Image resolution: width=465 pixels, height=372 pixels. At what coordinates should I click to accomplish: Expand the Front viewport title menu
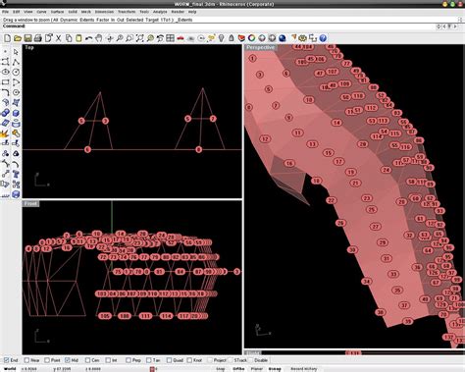[x=30, y=204]
